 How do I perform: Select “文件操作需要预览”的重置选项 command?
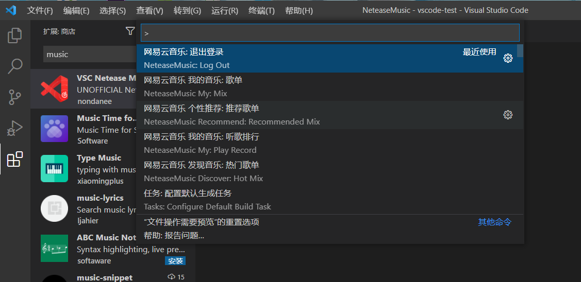coord(330,222)
